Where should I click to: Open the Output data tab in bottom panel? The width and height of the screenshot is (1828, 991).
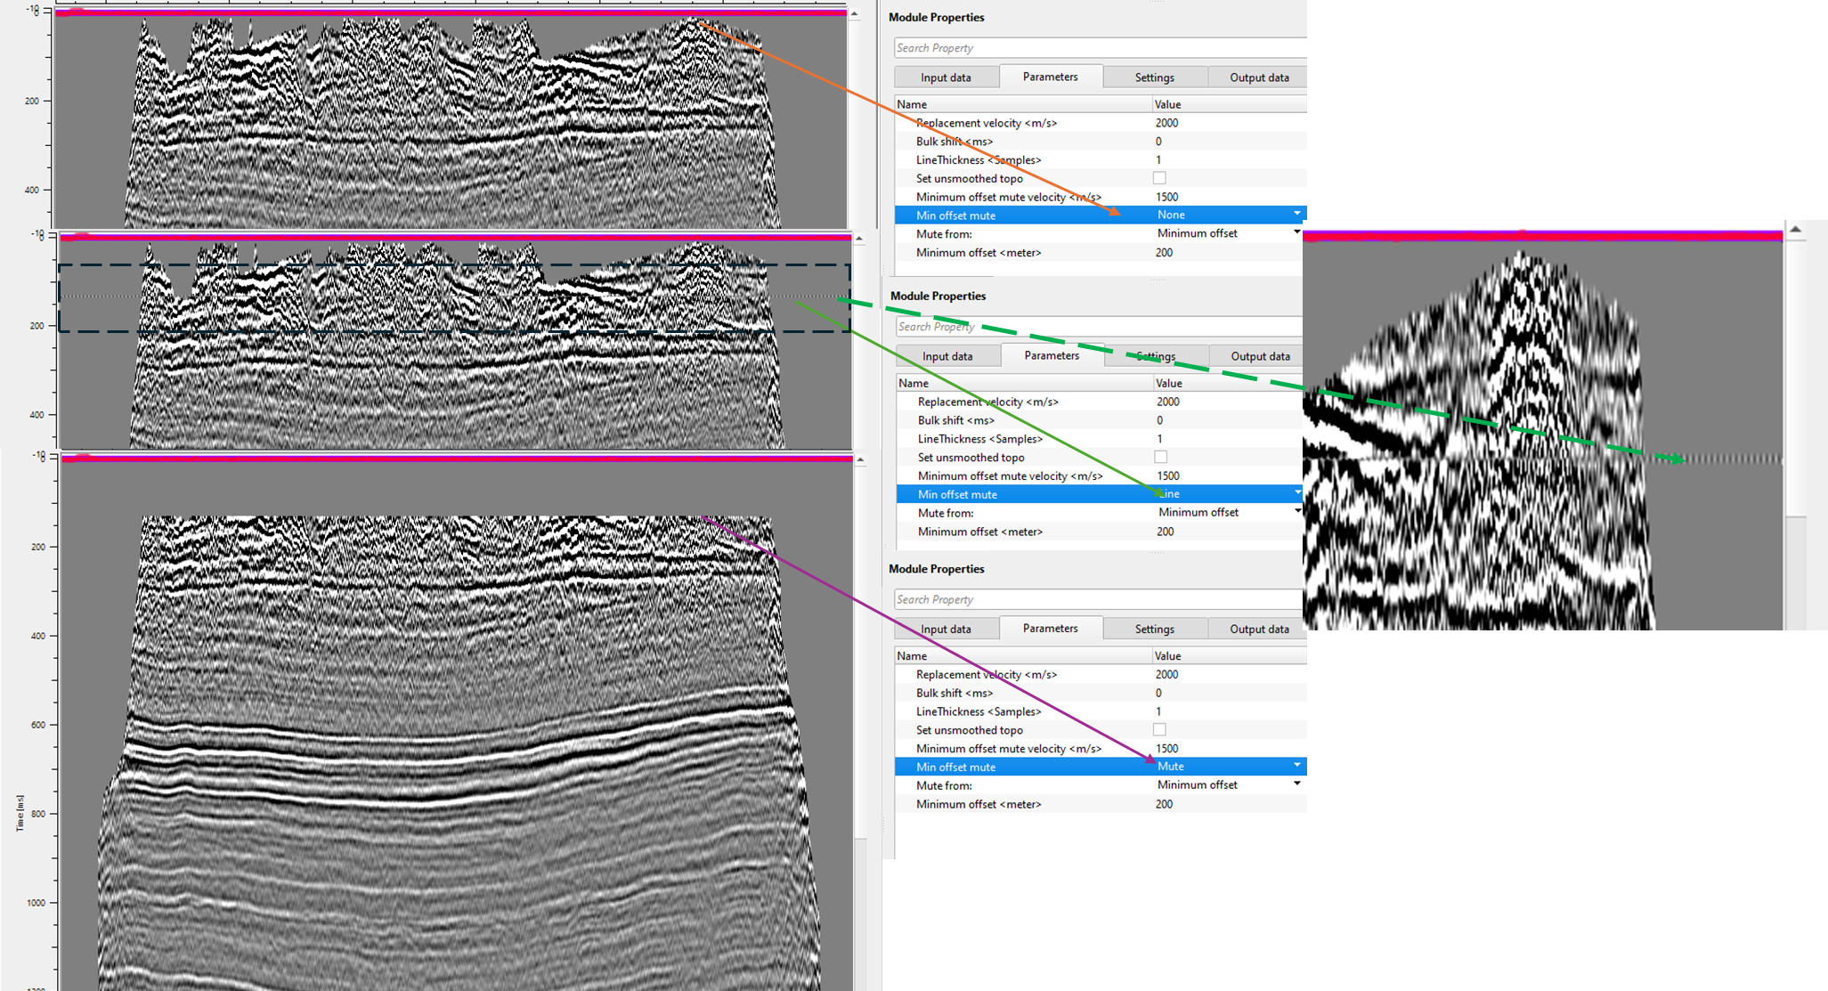[x=1257, y=628]
